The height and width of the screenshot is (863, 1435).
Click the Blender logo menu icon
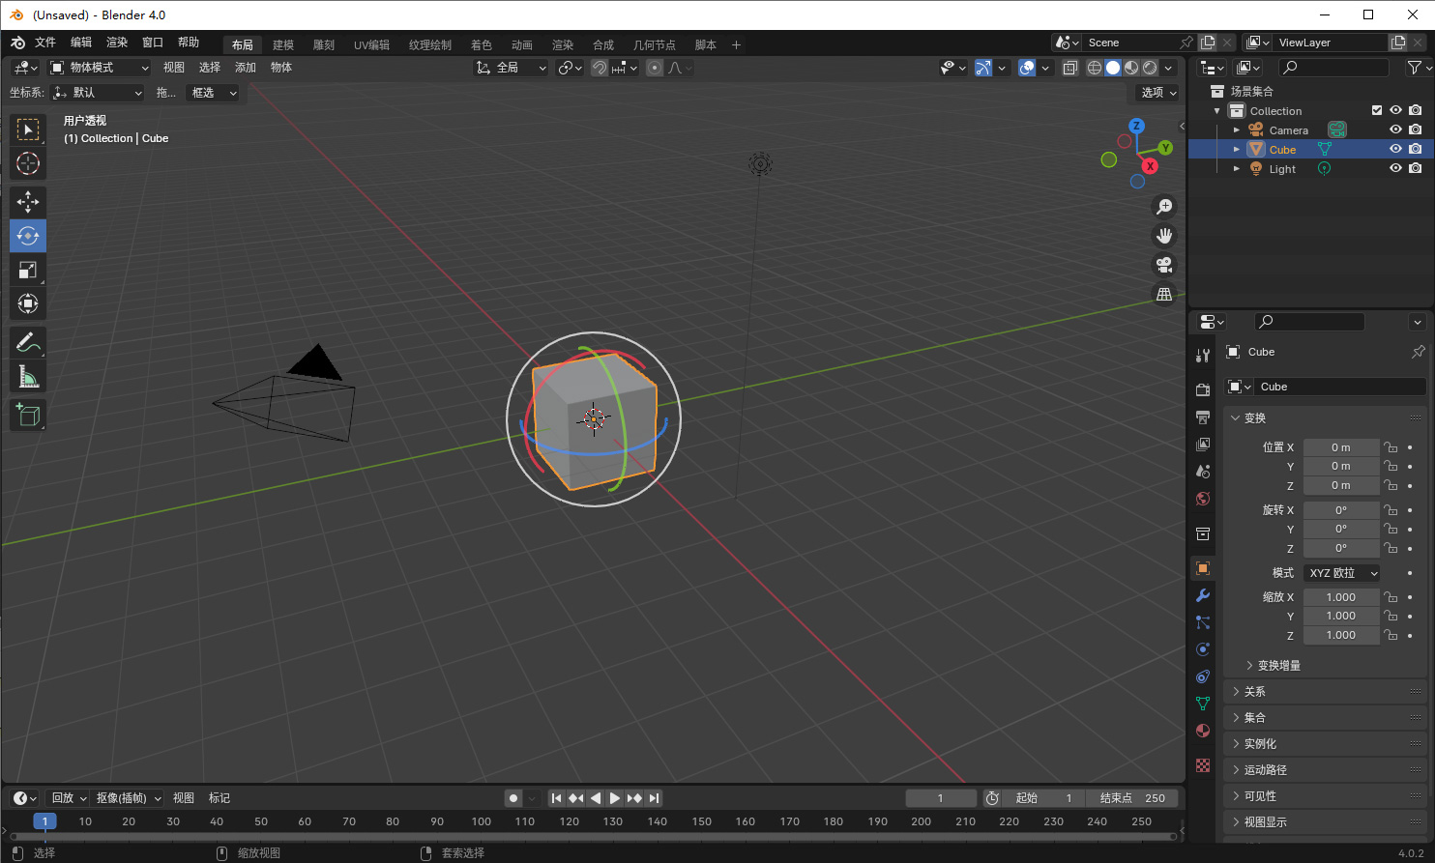[17, 43]
